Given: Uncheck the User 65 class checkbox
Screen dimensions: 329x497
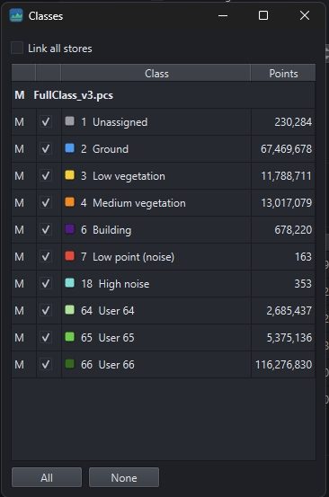Looking at the screenshot, I should [46, 337].
